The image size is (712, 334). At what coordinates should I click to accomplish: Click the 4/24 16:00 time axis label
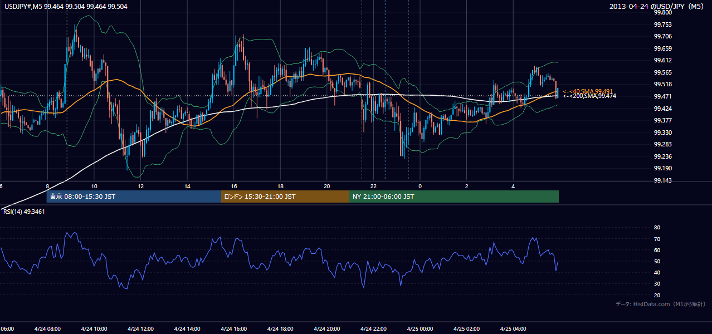(x=234, y=329)
